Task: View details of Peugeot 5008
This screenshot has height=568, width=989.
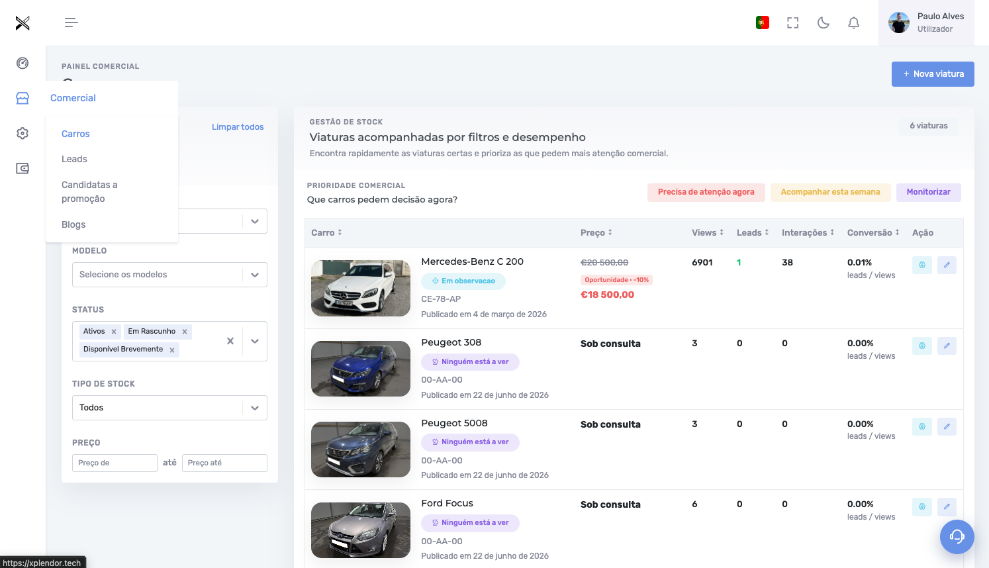Action: [x=922, y=426]
